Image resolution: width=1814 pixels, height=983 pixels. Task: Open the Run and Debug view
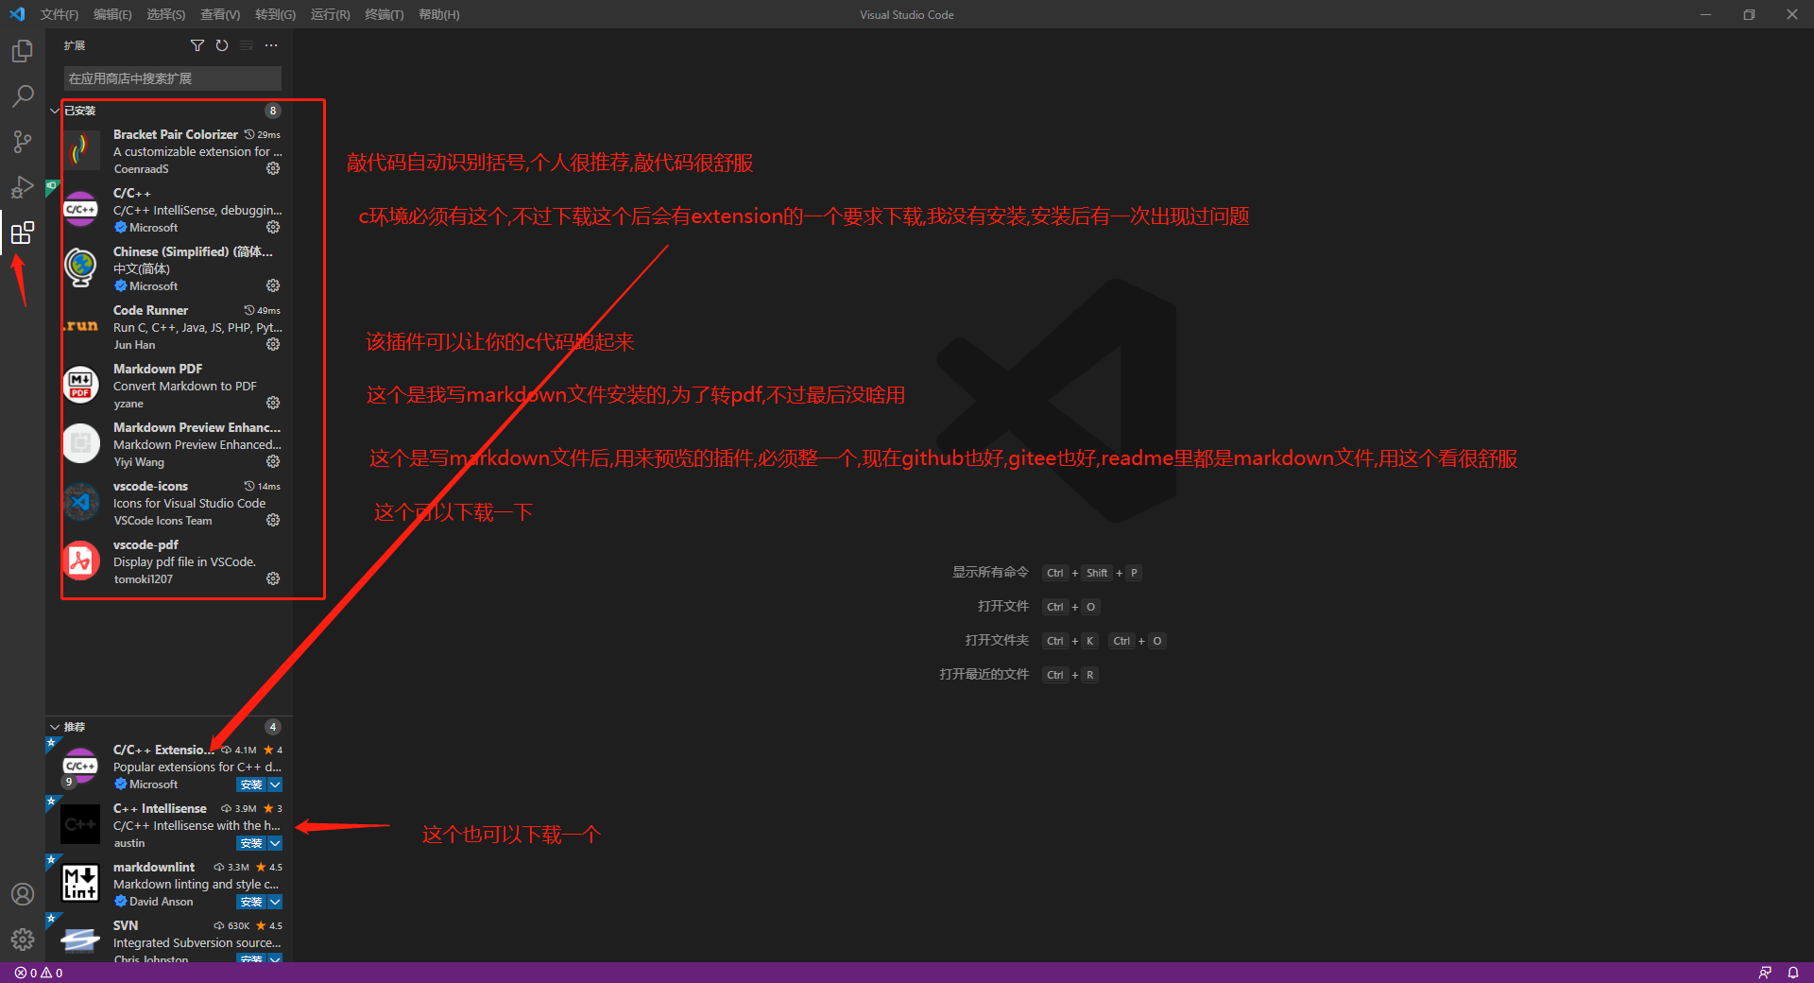coord(23,187)
